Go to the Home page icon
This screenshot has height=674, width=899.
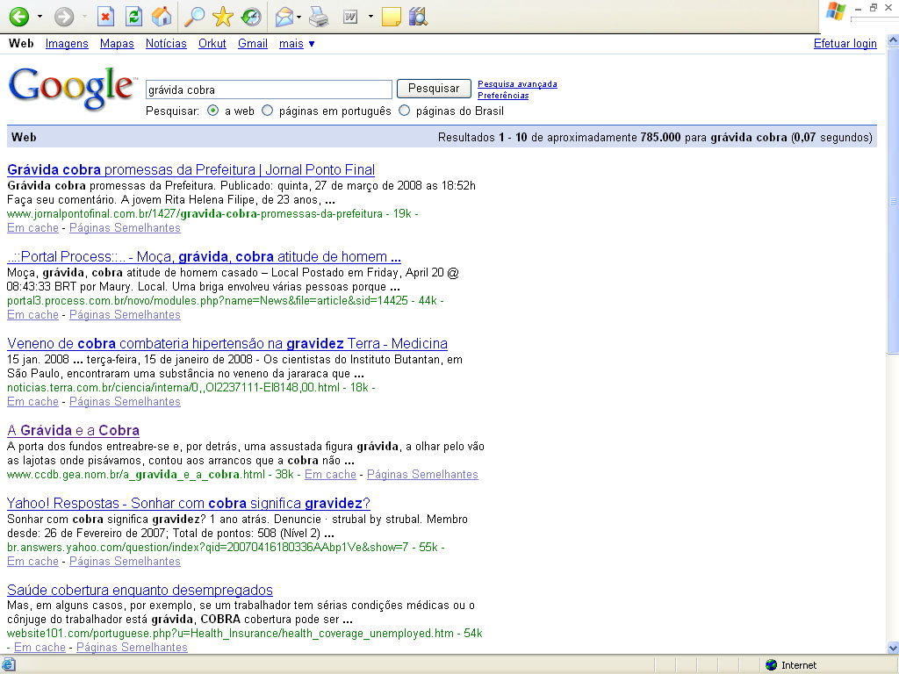(162, 17)
